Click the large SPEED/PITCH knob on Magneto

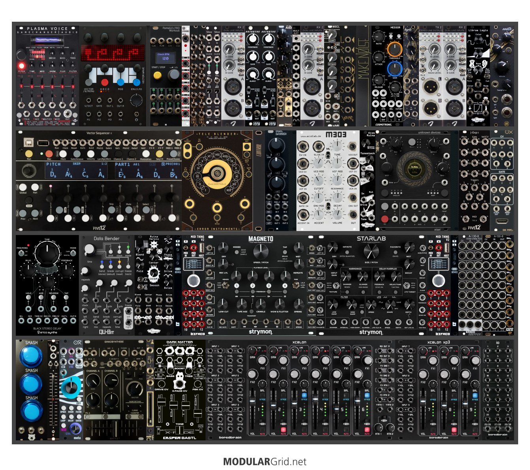click(x=260, y=251)
